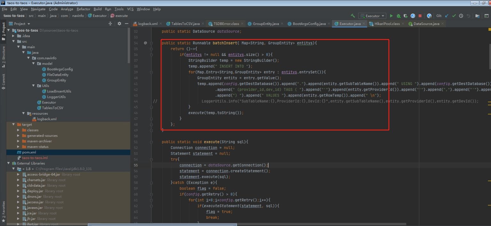Click the Git commit checkmark
The height and width of the screenshot is (226, 491).
click(x=454, y=16)
